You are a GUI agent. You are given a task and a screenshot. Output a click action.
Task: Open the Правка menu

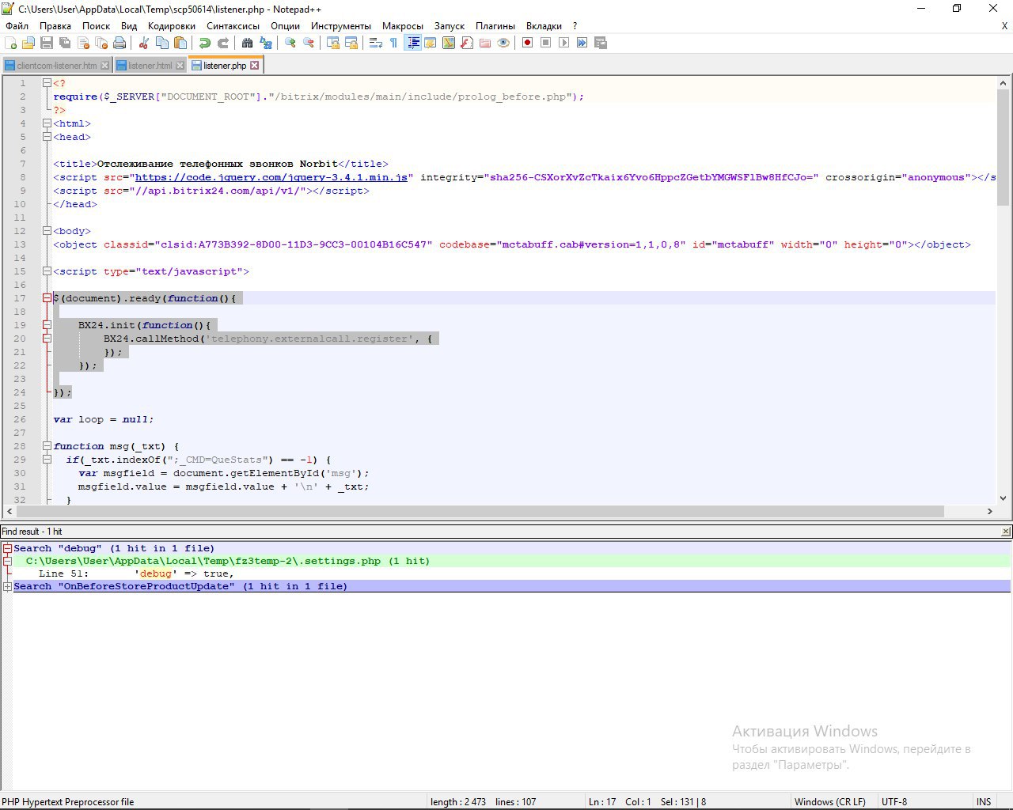click(55, 25)
